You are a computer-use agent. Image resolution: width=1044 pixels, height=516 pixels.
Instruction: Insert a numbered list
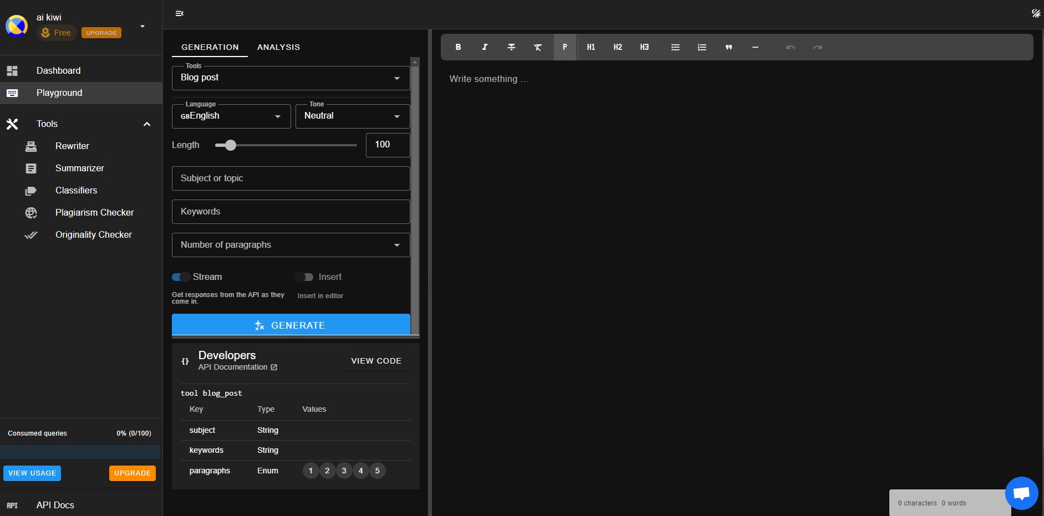702,47
